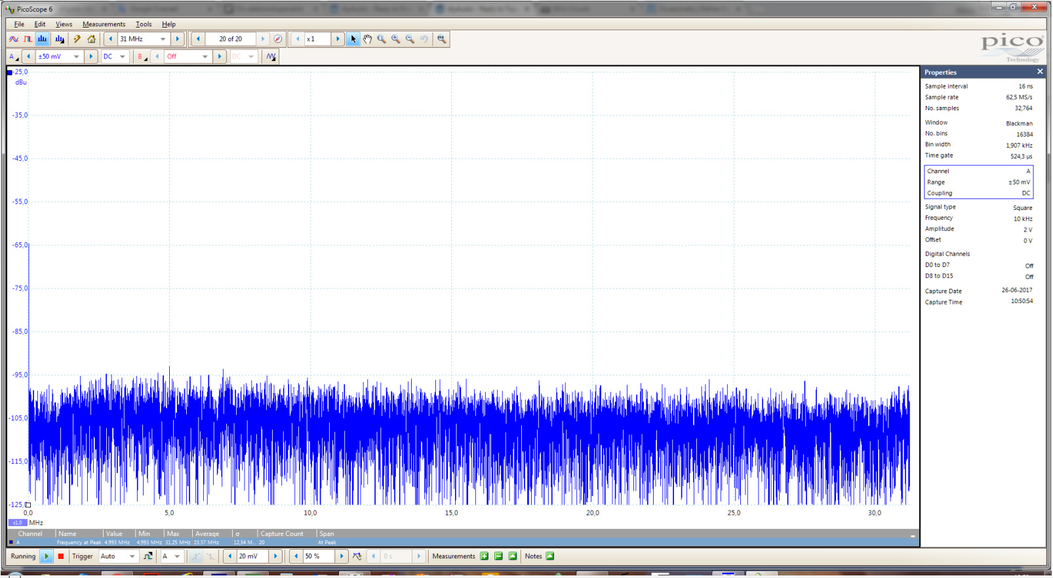Decrease channel A range with left arrow

28,57
